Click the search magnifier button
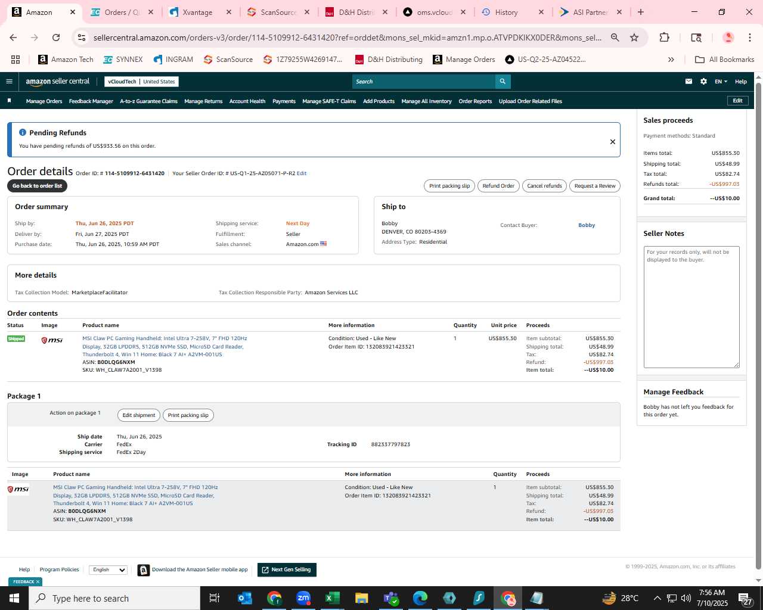The image size is (763, 610). tap(503, 82)
